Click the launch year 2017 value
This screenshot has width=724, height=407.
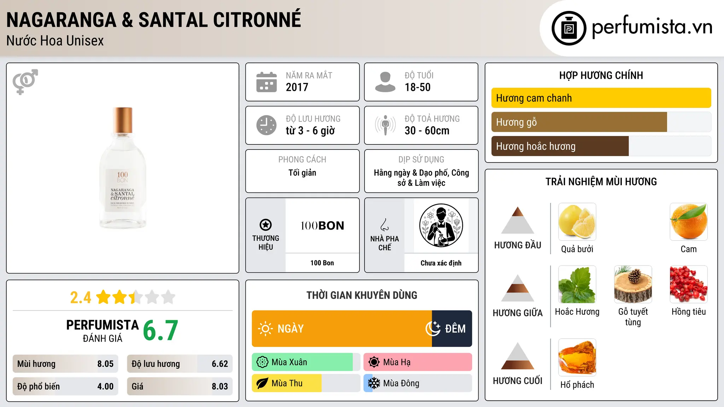pyautogui.click(x=297, y=87)
